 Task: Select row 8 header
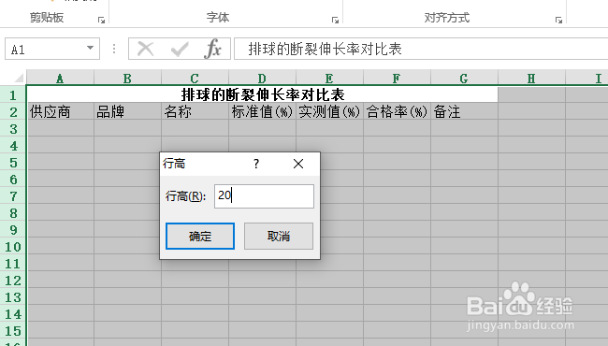coord(13,212)
